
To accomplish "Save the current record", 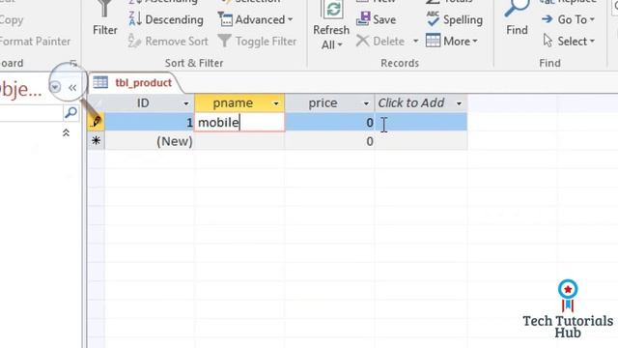I will 376,19.
